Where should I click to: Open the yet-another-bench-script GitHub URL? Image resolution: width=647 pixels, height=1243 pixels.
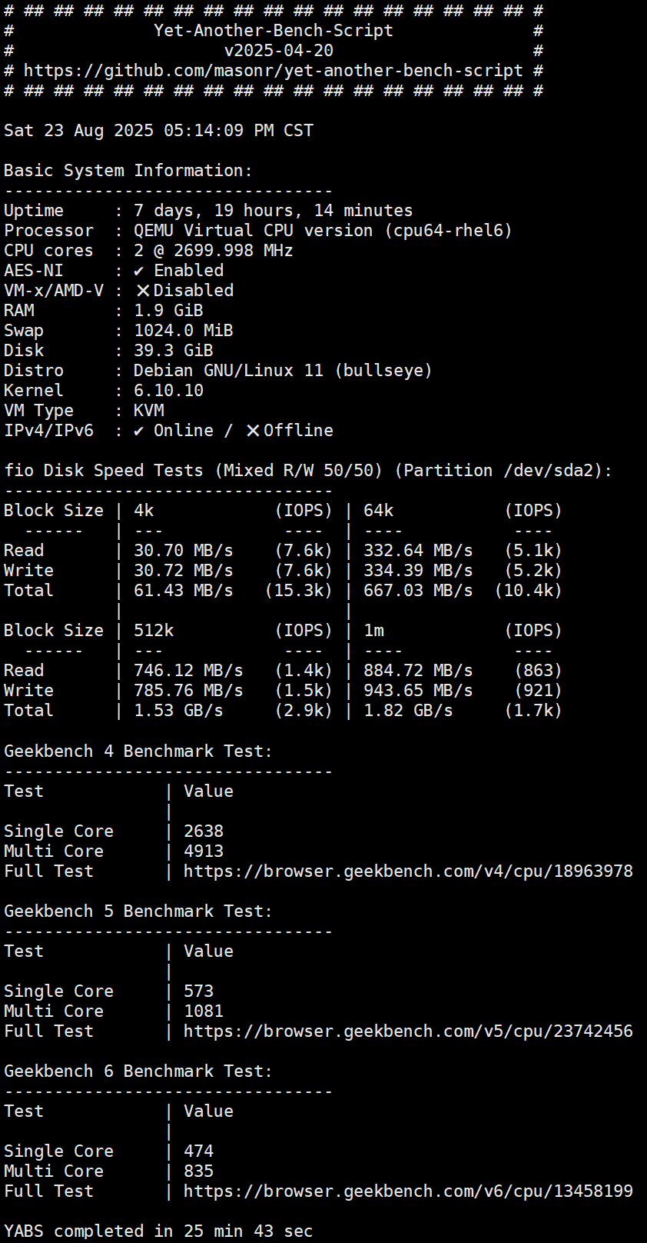click(273, 71)
